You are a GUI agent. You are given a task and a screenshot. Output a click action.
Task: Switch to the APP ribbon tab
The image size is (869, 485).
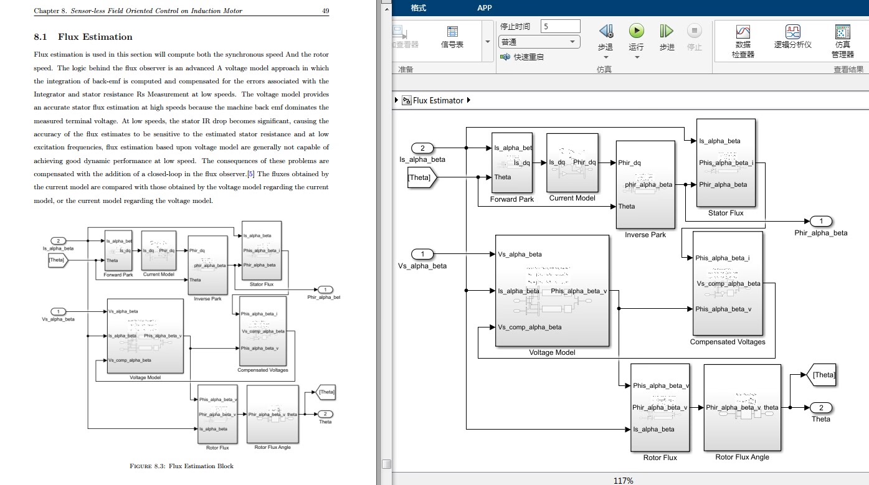[x=484, y=7]
